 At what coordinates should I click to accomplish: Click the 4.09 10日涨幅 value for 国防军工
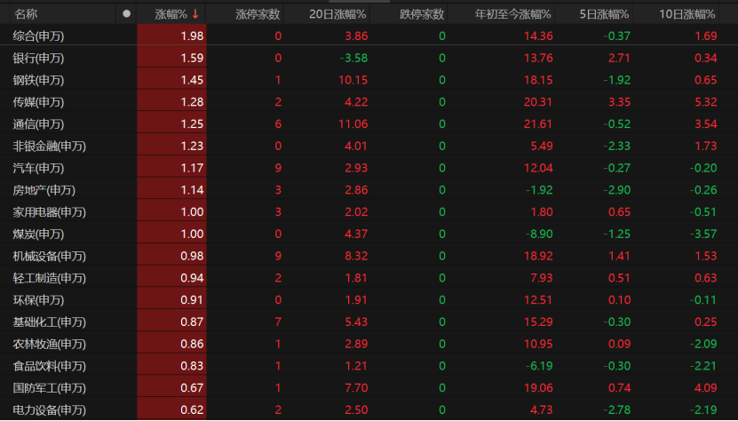click(706, 388)
